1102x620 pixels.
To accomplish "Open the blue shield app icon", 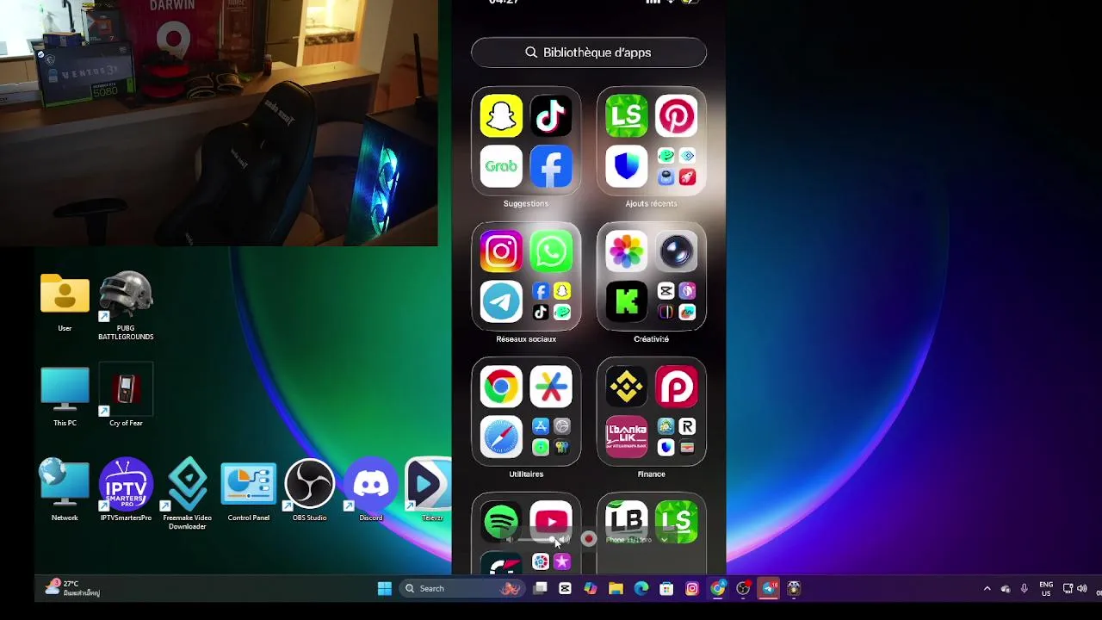I will (627, 166).
